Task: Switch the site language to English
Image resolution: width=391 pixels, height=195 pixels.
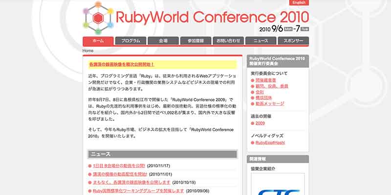Action: tap(299, 2)
